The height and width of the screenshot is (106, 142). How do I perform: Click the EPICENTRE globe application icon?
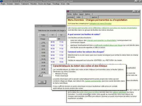[x=1, y=1]
